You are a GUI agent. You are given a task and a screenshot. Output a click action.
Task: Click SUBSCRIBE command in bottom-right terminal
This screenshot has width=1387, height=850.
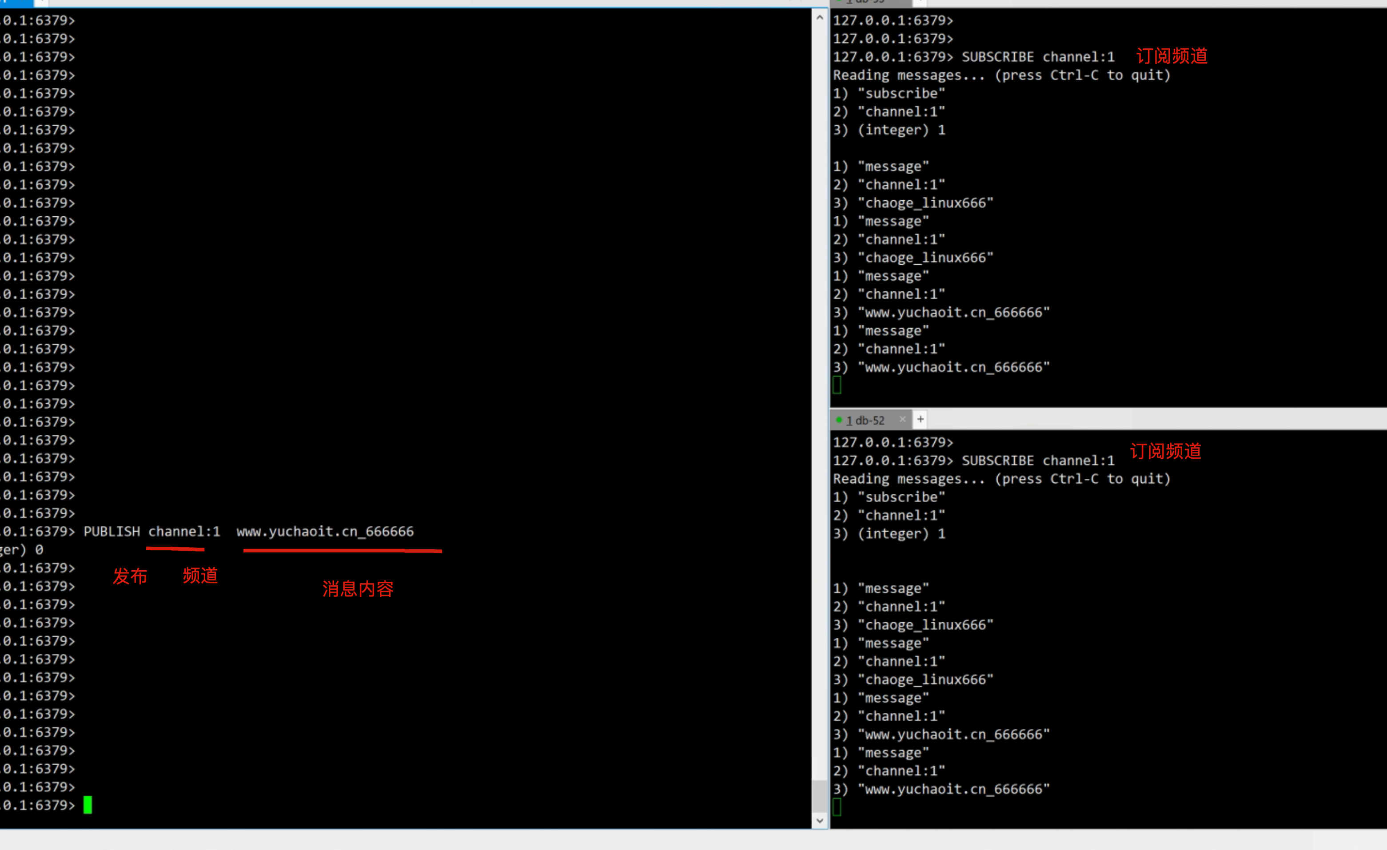point(997,461)
